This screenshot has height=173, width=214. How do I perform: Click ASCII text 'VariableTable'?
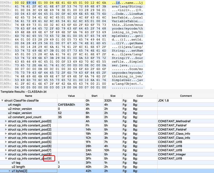click(x=124, y=21)
